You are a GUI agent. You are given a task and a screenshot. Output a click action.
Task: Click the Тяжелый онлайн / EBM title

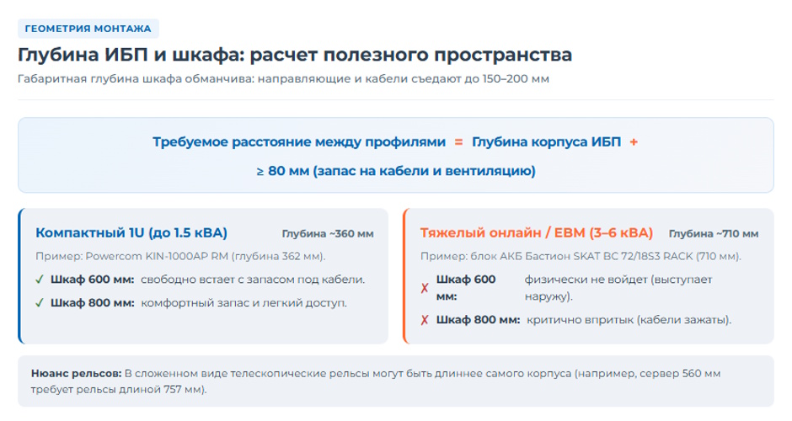point(537,232)
